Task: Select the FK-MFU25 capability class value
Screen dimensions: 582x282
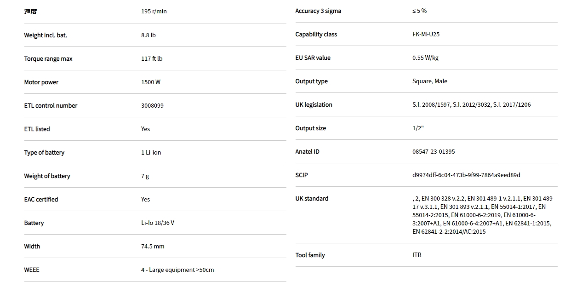Action: tap(426, 35)
